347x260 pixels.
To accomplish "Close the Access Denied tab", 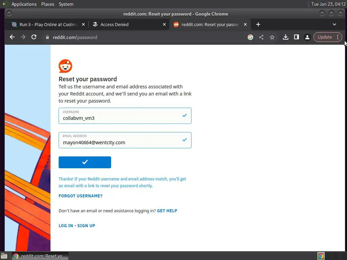I will click(164, 24).
